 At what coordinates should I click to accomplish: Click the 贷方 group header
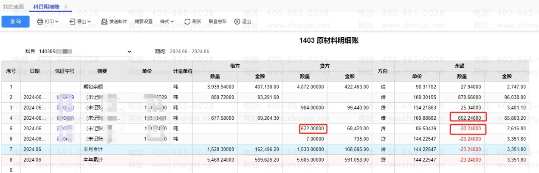point(325,66)
